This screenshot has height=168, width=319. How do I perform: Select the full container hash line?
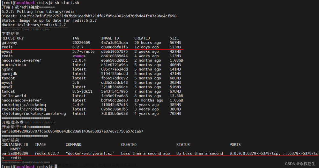coord(72,131)
